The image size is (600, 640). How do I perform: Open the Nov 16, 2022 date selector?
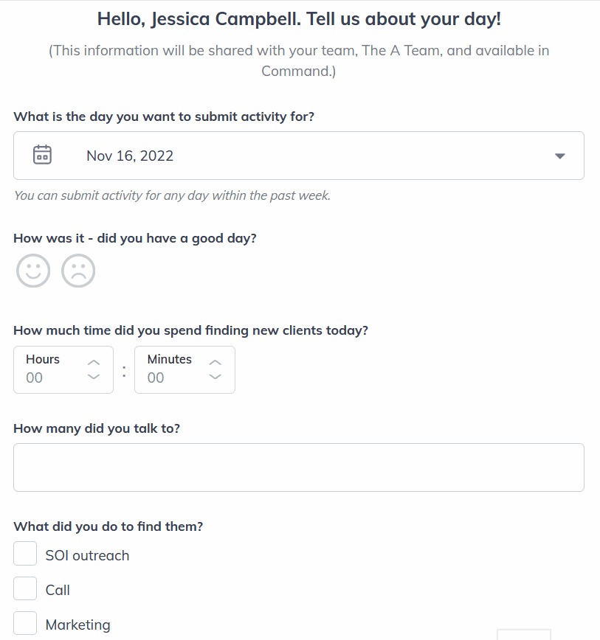click(130, 156)
